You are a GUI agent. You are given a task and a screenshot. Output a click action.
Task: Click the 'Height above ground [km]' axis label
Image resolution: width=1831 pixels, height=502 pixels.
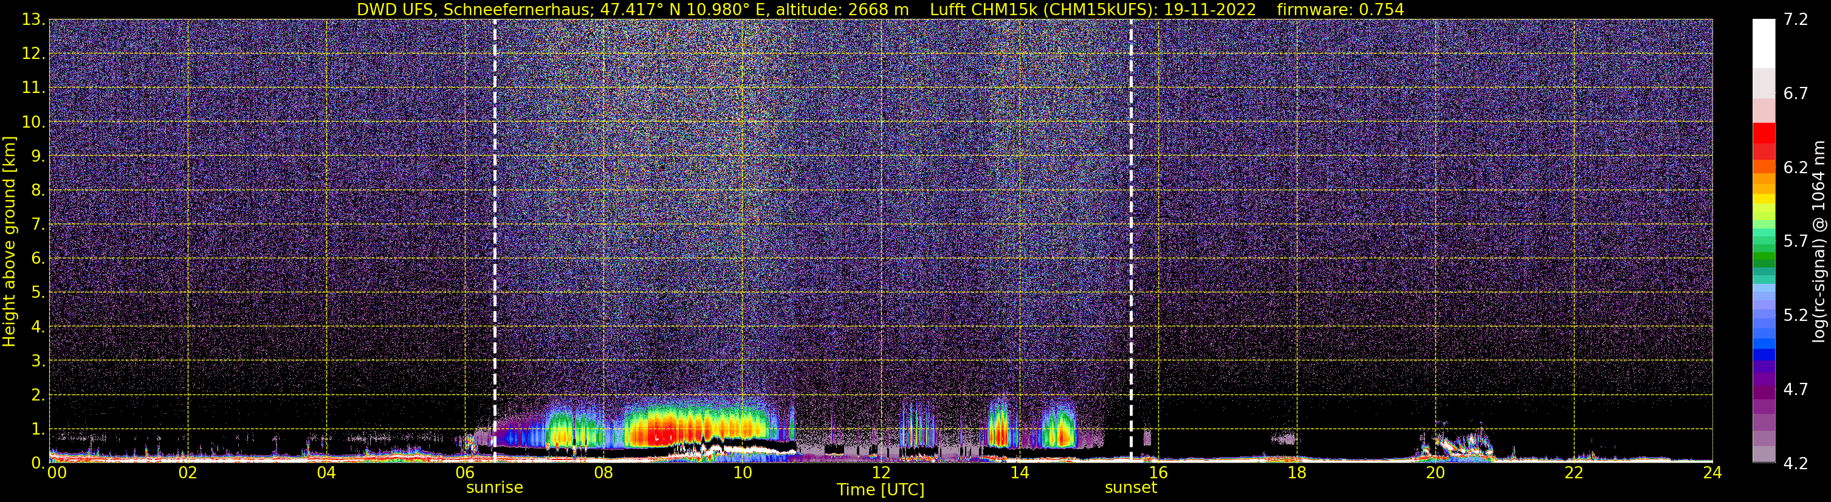(9, 242)
